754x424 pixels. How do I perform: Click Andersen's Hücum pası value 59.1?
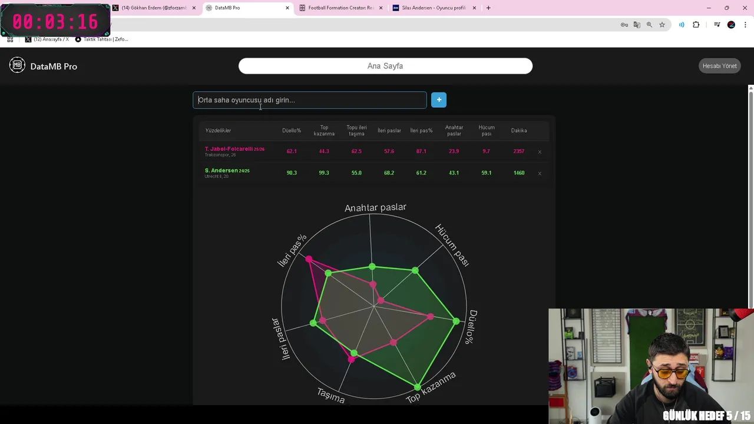487,173
